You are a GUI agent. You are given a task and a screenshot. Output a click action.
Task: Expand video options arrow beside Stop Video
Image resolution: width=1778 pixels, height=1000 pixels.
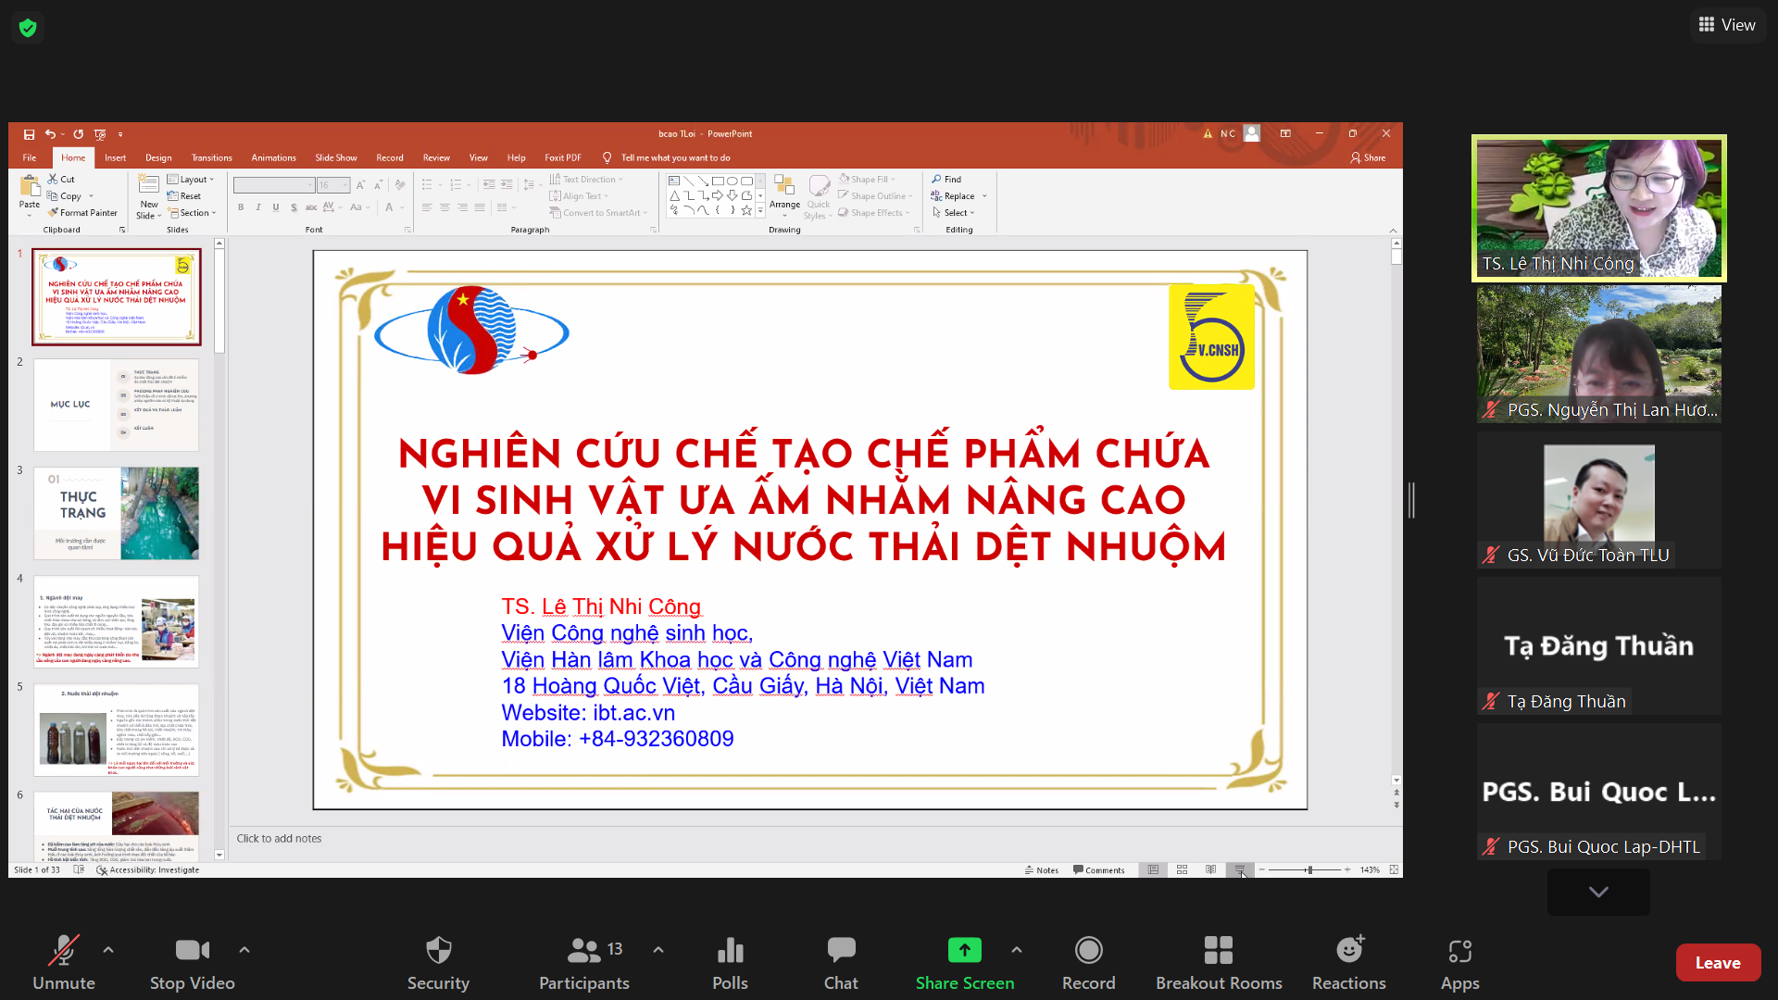(244, 950)
